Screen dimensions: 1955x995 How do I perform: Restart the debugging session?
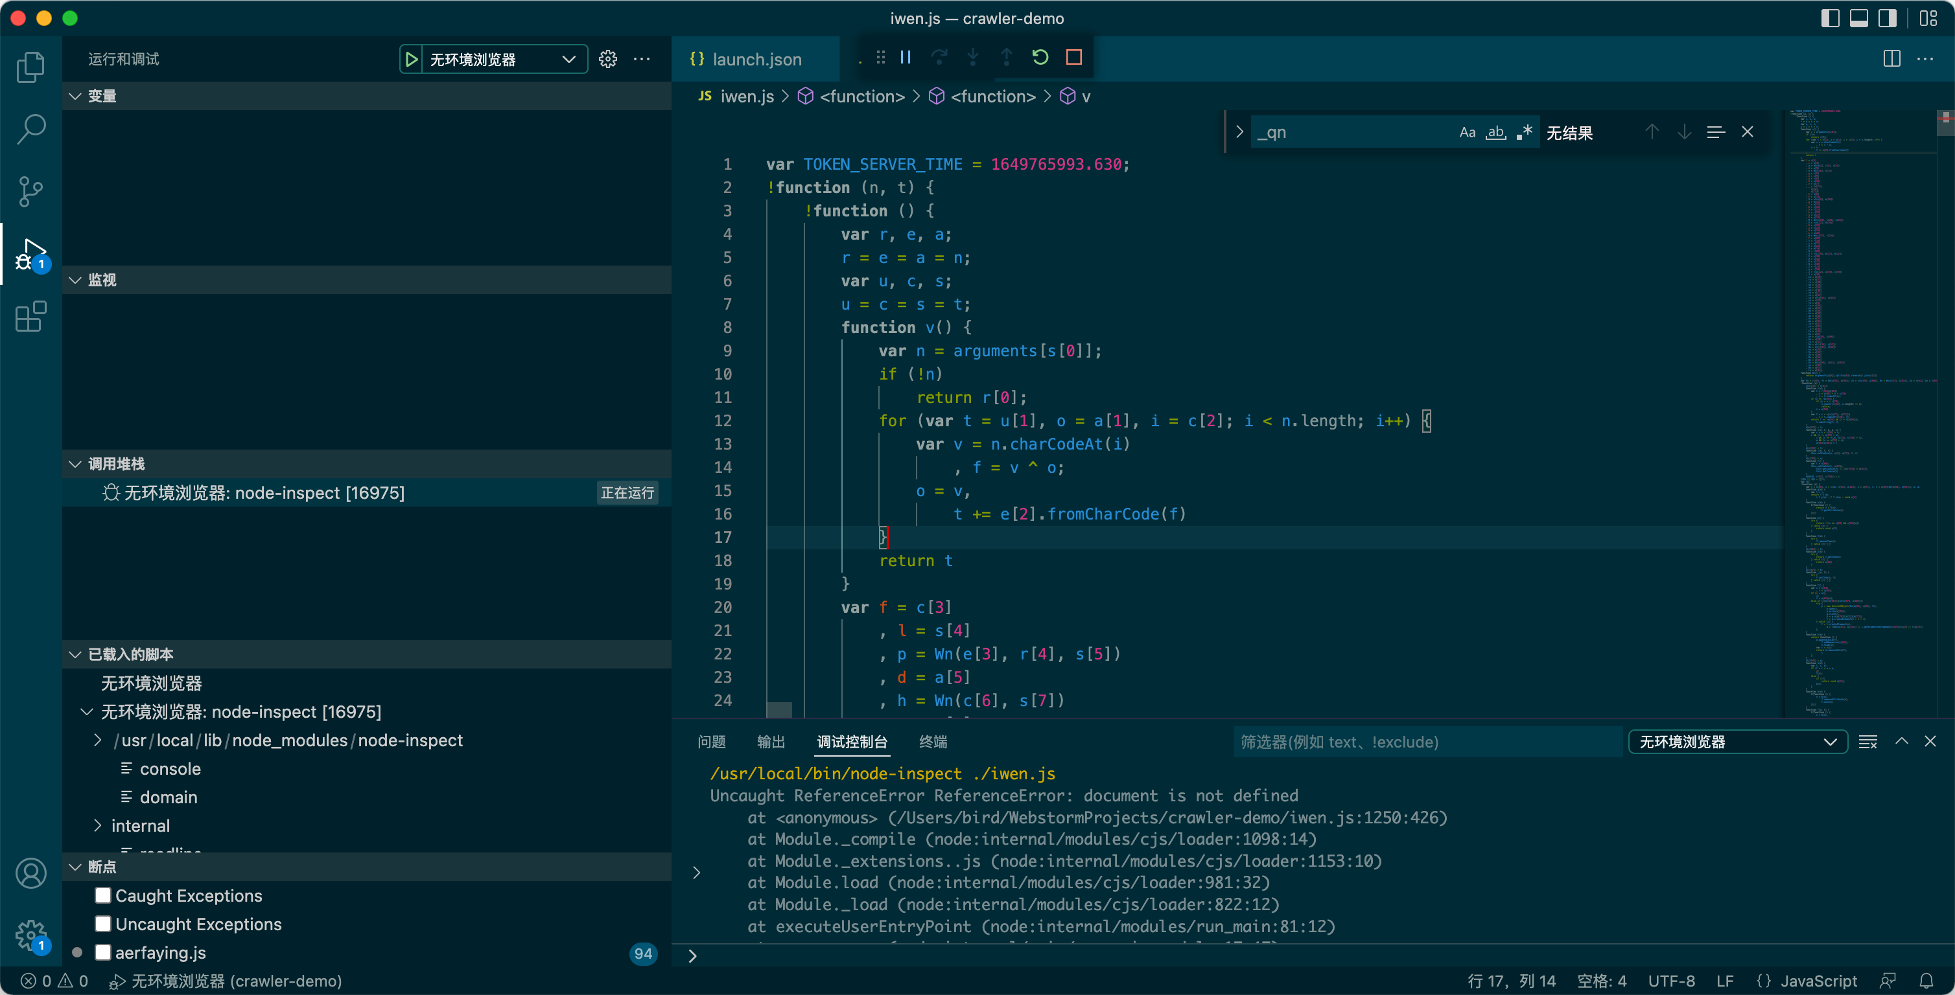[x=1040, y=58]
